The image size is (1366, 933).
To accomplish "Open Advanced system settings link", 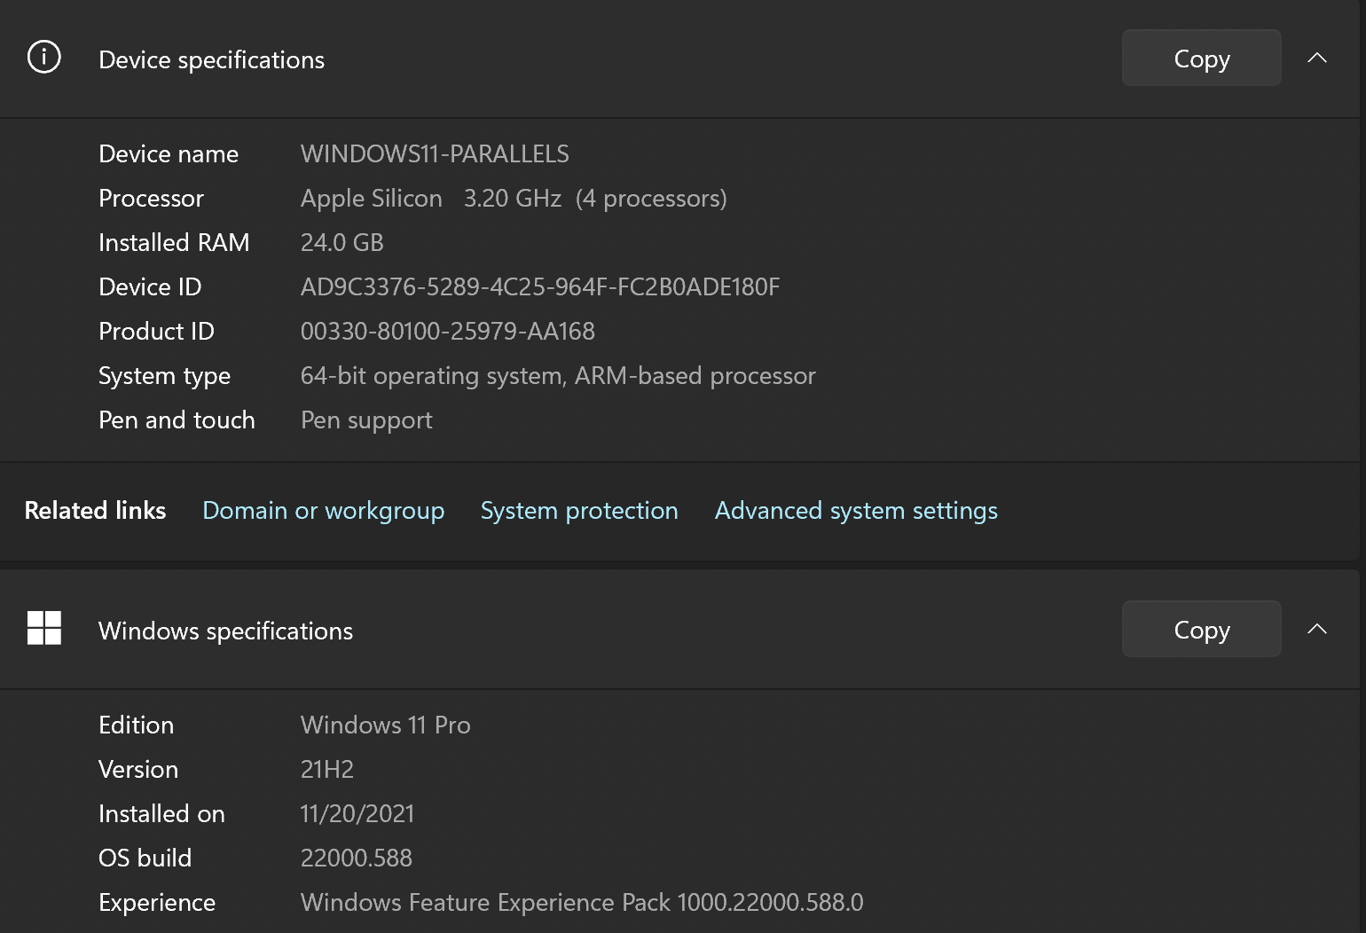I will point(856,511).
